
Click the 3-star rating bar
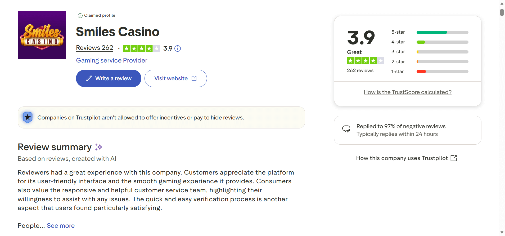(442, 52)
